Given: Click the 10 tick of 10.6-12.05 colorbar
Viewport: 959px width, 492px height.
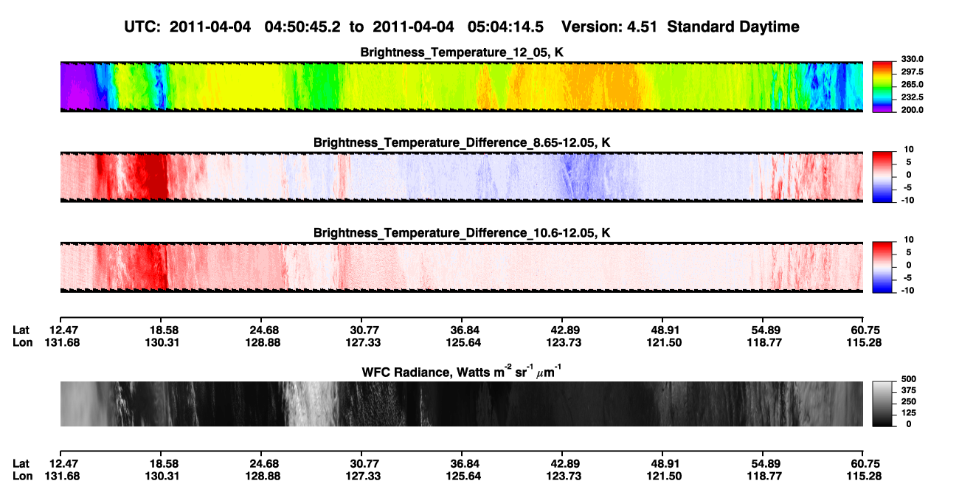Looking at the screenshot, I should click(x=909, y=240).
